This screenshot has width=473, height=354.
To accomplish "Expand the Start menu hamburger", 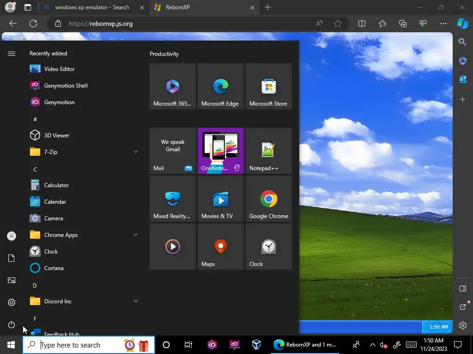I will [x=12, y=53].
